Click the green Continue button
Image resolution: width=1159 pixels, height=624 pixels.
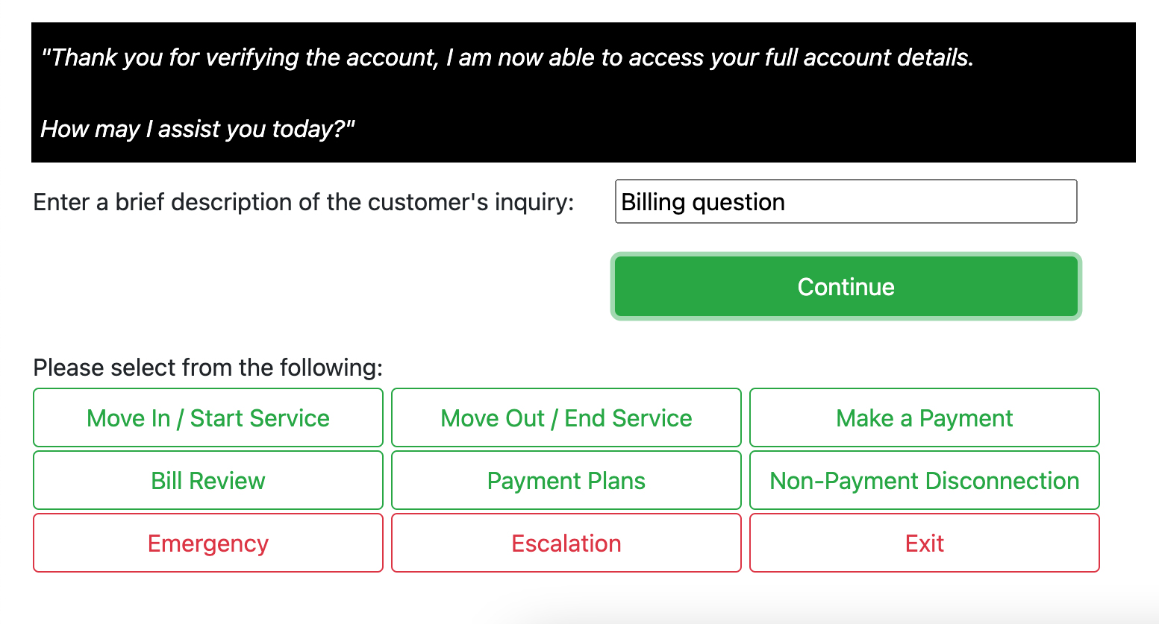tap(846, 287)
